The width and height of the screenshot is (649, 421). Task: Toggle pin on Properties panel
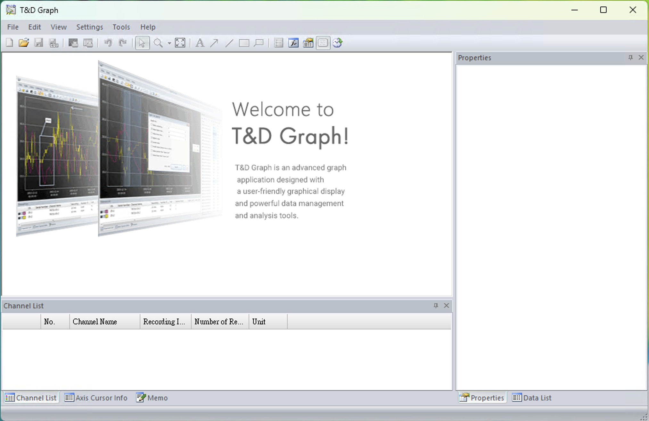(x=630, y=58)
